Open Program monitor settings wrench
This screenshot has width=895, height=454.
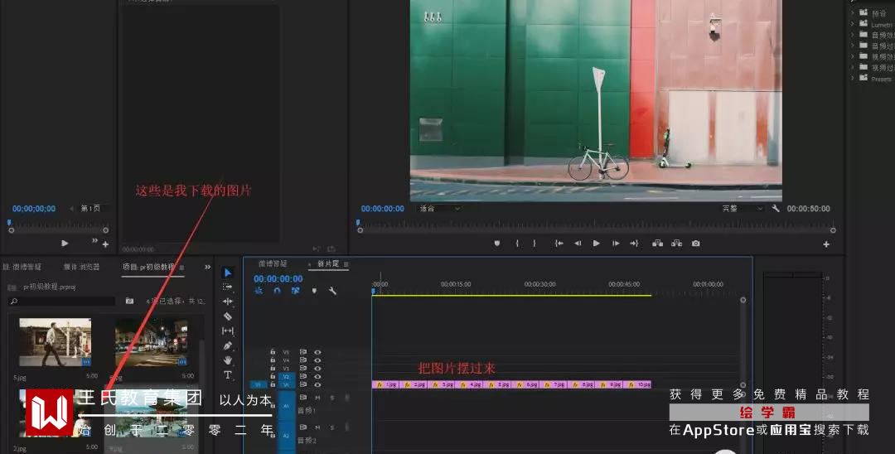pos(775,209)
